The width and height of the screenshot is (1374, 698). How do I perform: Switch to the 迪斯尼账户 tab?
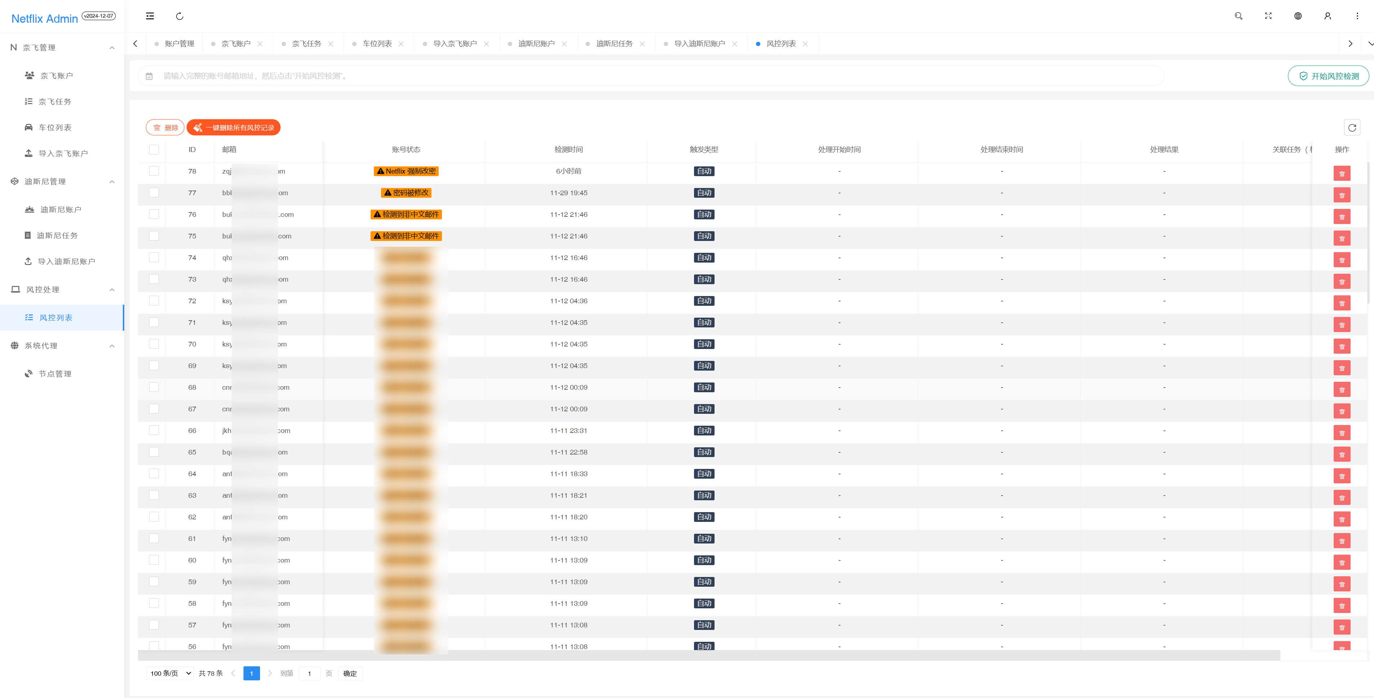[536, 44]
